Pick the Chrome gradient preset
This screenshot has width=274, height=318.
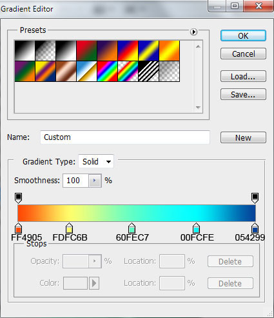click(86, 71)
